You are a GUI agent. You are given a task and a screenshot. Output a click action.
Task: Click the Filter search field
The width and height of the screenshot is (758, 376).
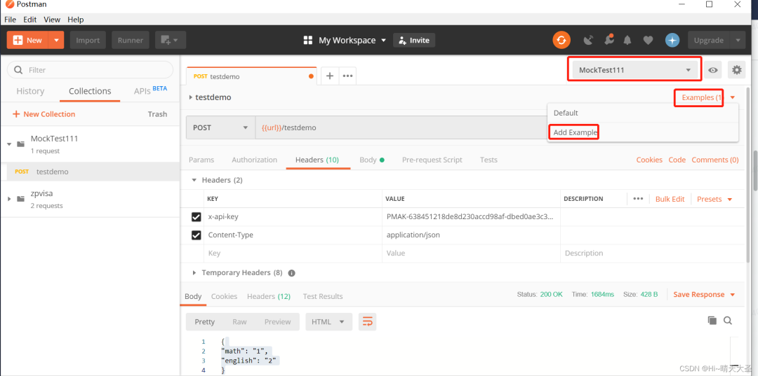coord(90,70)
